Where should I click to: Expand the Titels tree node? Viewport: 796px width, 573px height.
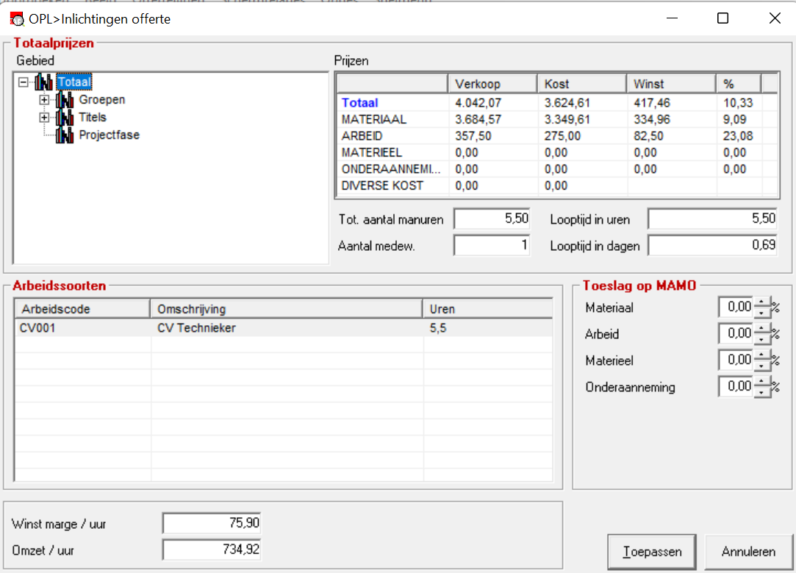(44, 118)
